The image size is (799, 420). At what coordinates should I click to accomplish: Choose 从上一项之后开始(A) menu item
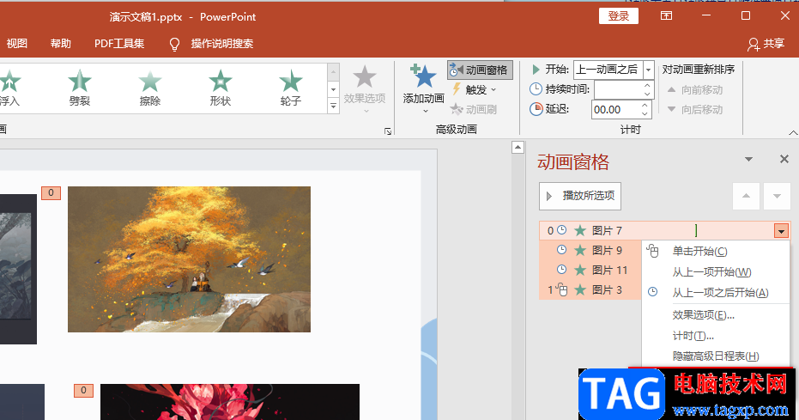(x=716, y=293)
